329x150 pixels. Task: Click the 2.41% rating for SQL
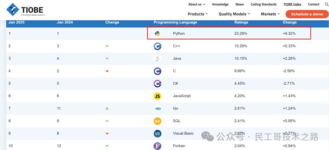(x=240, y=121)
